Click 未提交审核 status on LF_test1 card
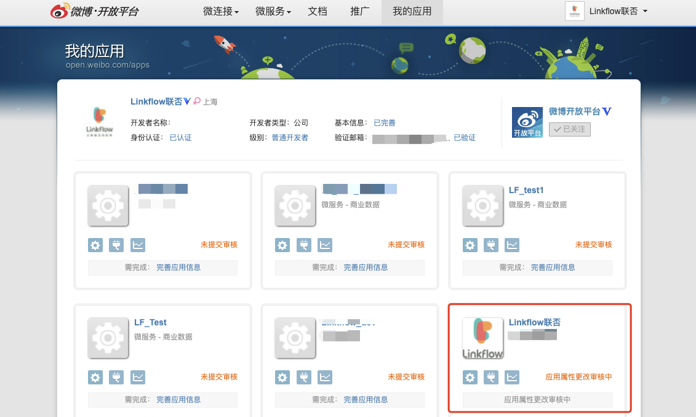Screen dimensions: 696x417 pyautogui.click(x=593, y=244)
